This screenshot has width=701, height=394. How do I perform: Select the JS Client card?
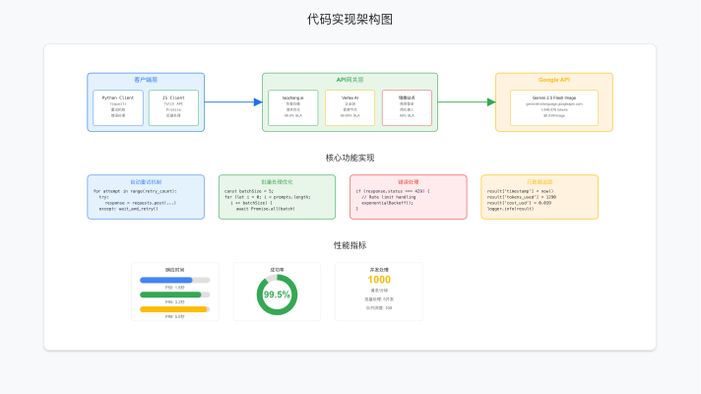pyautogui.click(x=173, y=107)
